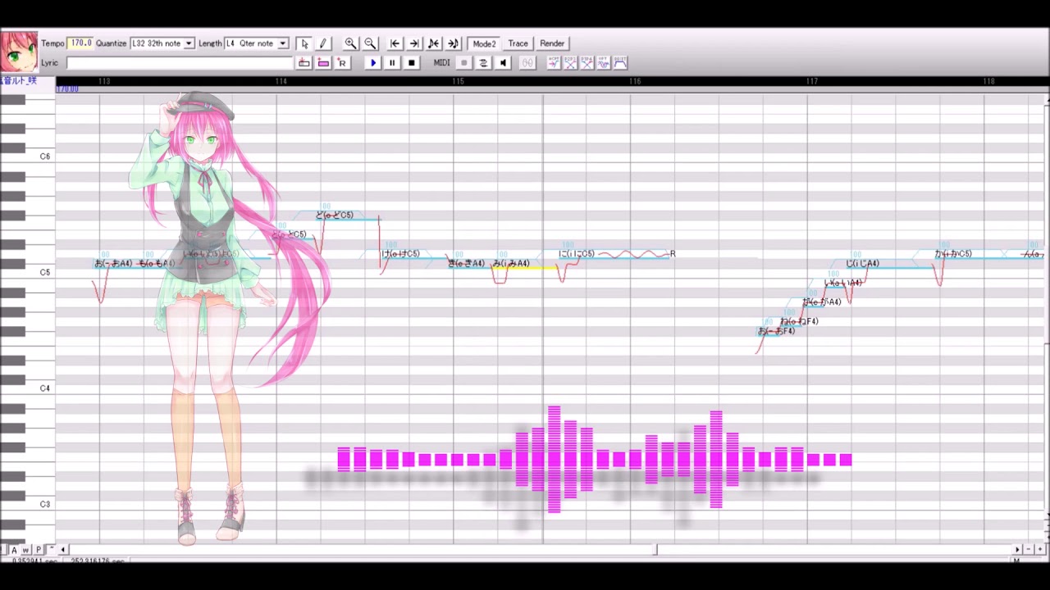Click the insert lyrics icon beside Lyric field

pyautogui.click(x=304, y=63)
